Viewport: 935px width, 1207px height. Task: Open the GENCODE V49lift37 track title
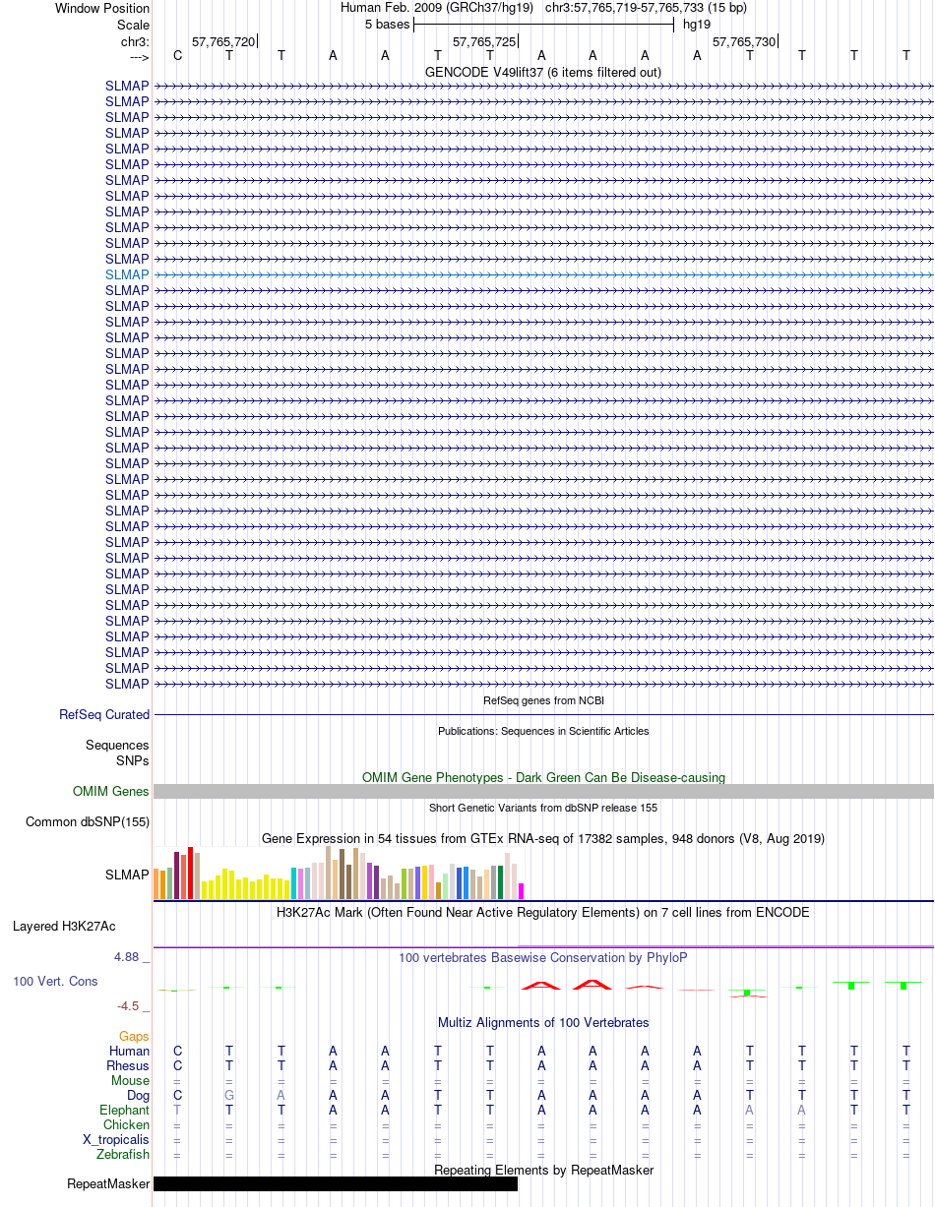point(543,72)
